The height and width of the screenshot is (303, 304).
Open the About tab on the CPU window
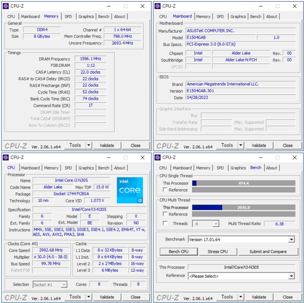(x=120, y=168)
